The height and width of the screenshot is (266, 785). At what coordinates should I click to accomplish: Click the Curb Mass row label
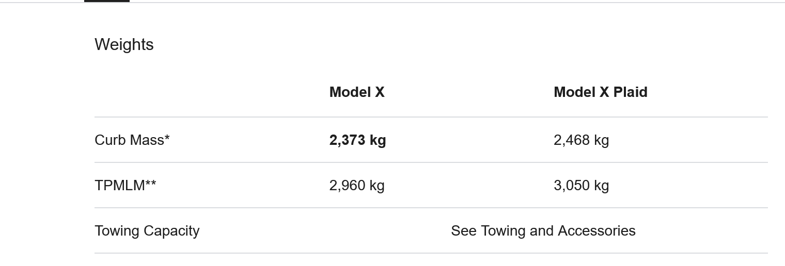(132, 140)
